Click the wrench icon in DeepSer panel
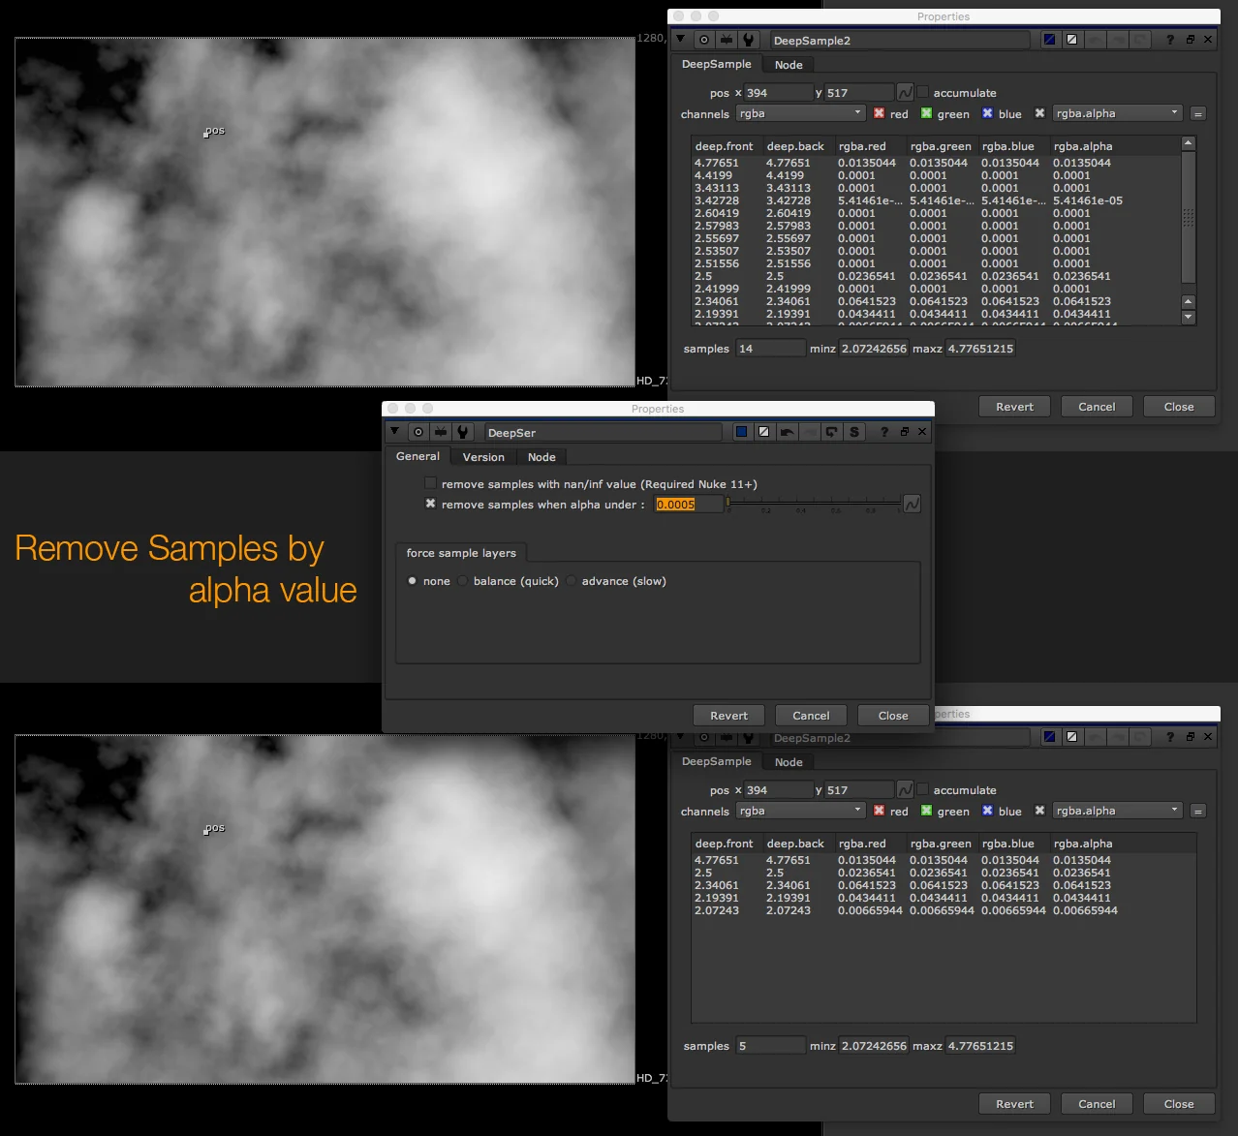This screenshot has width=1238, height=1136. [462, 432]
